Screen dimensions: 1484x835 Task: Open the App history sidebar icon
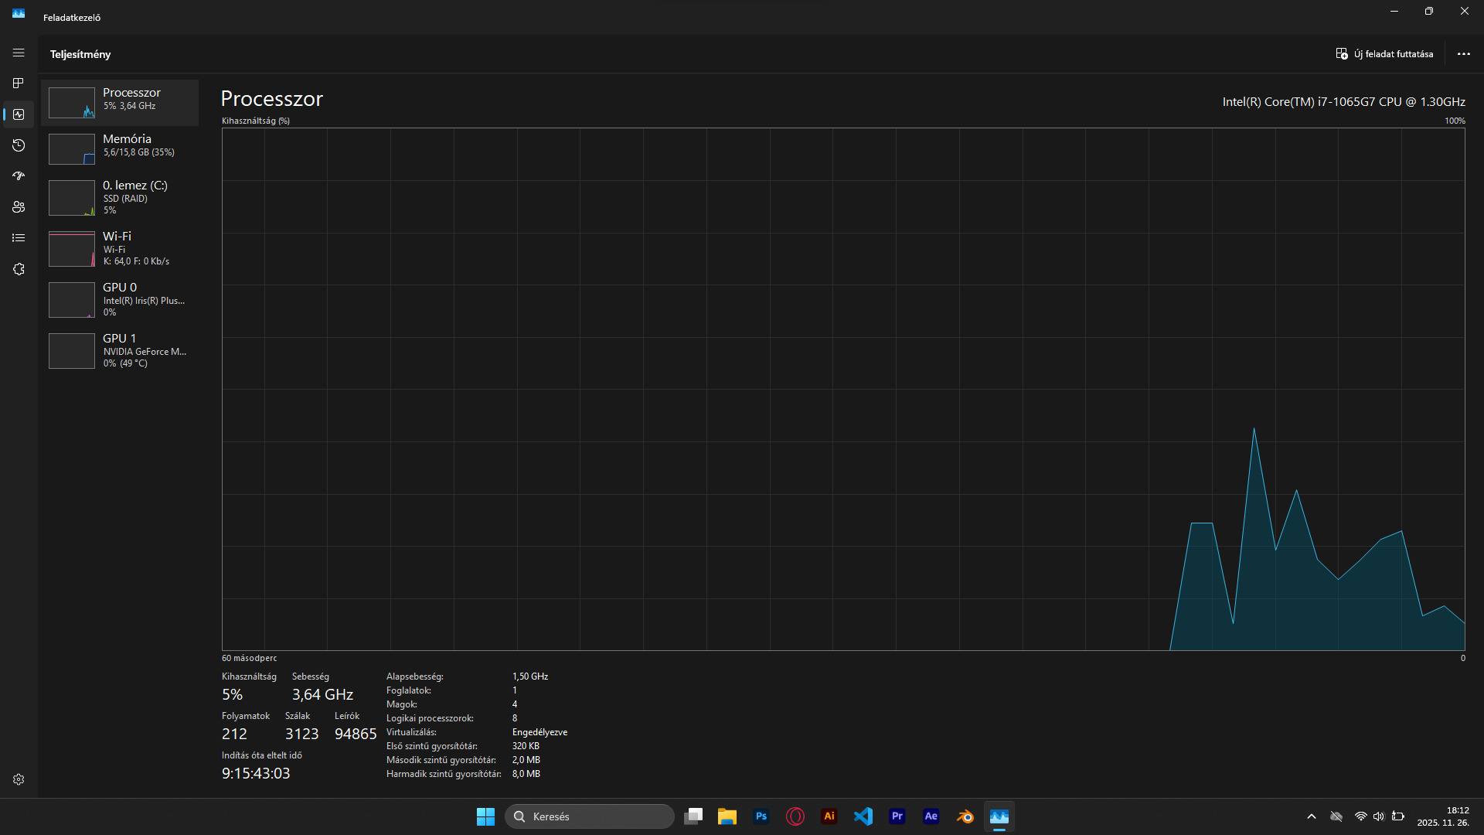tap(19, 145)
